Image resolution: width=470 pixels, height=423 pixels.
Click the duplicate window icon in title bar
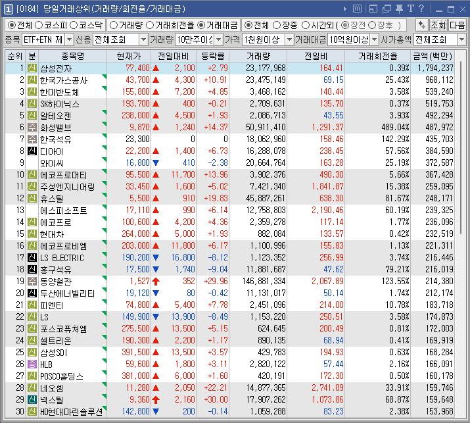tap(387, 9)
